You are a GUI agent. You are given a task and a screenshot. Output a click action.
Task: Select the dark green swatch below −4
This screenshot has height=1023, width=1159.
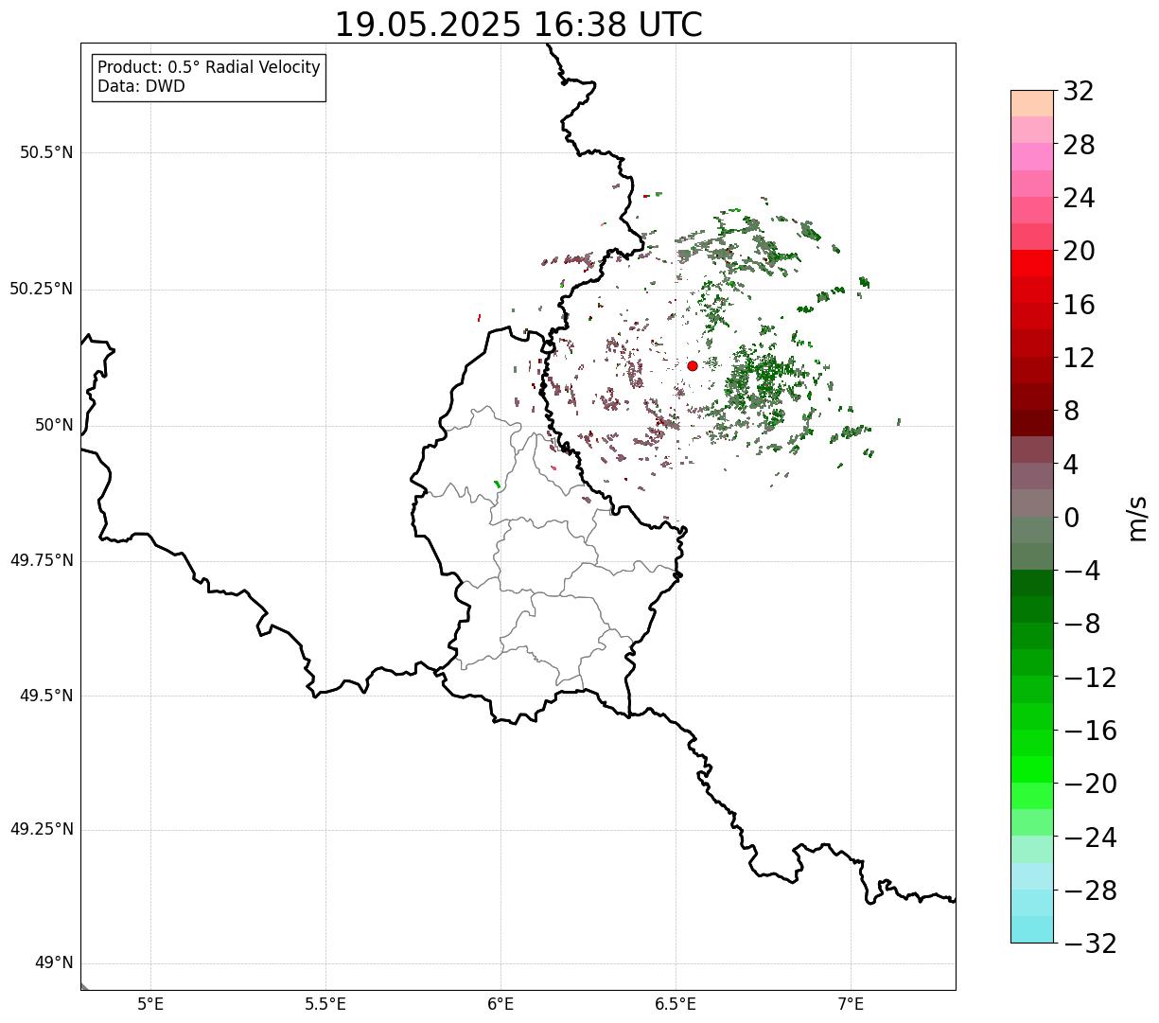tap(1032, 583)
